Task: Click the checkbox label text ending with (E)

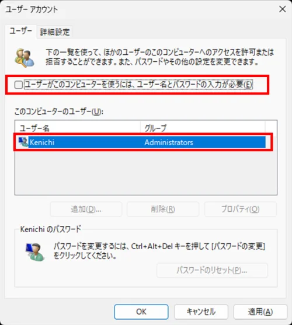Action: [x=138, y=85]
